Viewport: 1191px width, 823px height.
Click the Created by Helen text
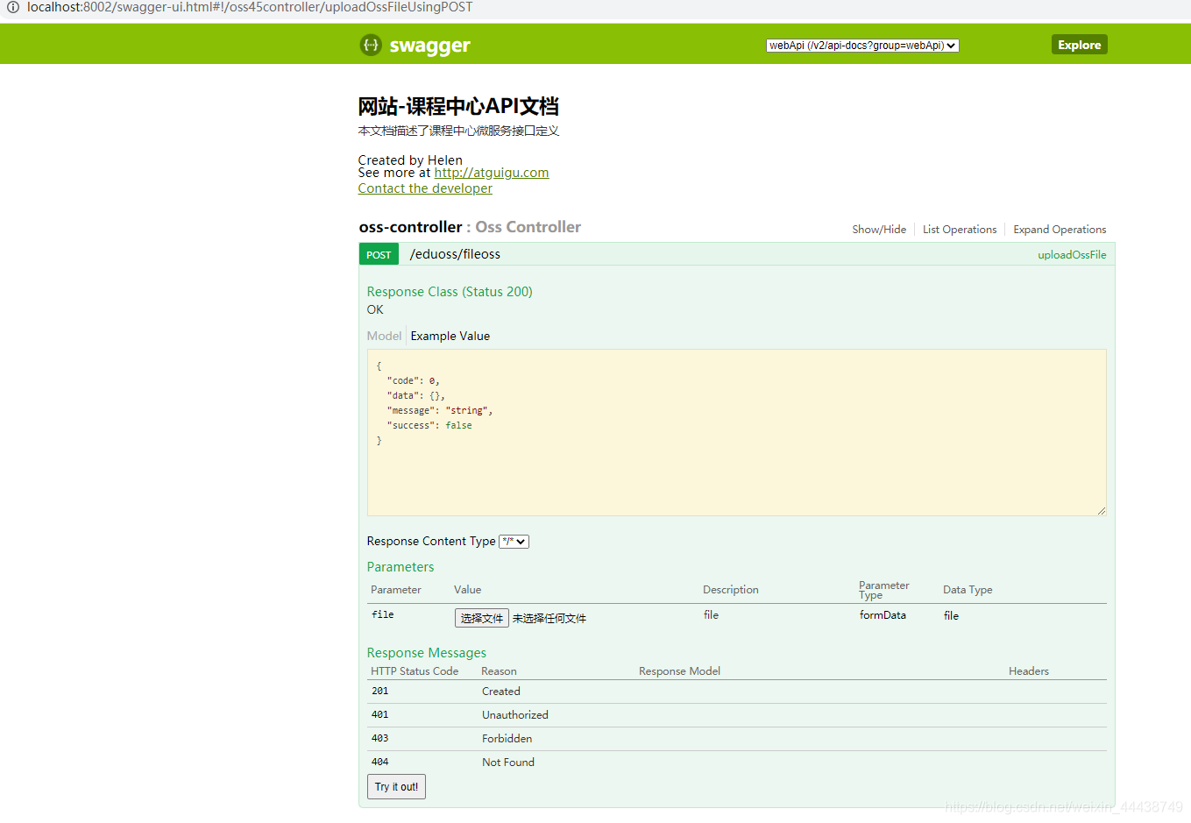tap(410, 160)
